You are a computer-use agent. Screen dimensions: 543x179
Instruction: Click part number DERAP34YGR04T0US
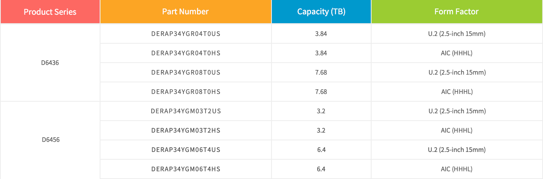point(186,34)
